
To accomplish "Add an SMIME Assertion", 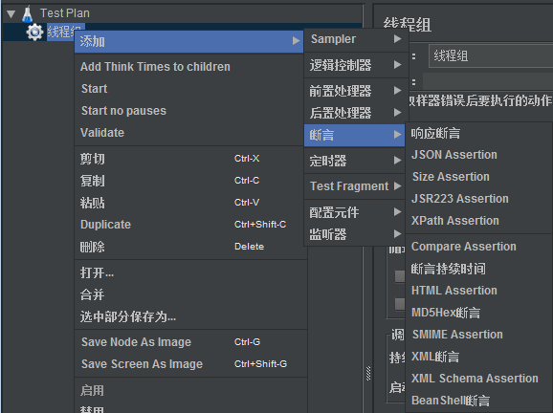I will (479, 335).
